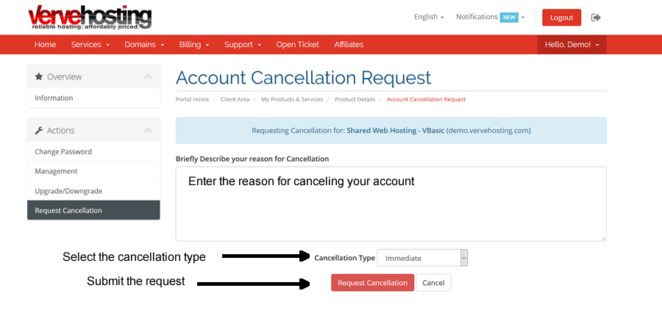662x324 pixels.
Task: Click the Request Cancellation red button
Action: [x=372, y=283]
